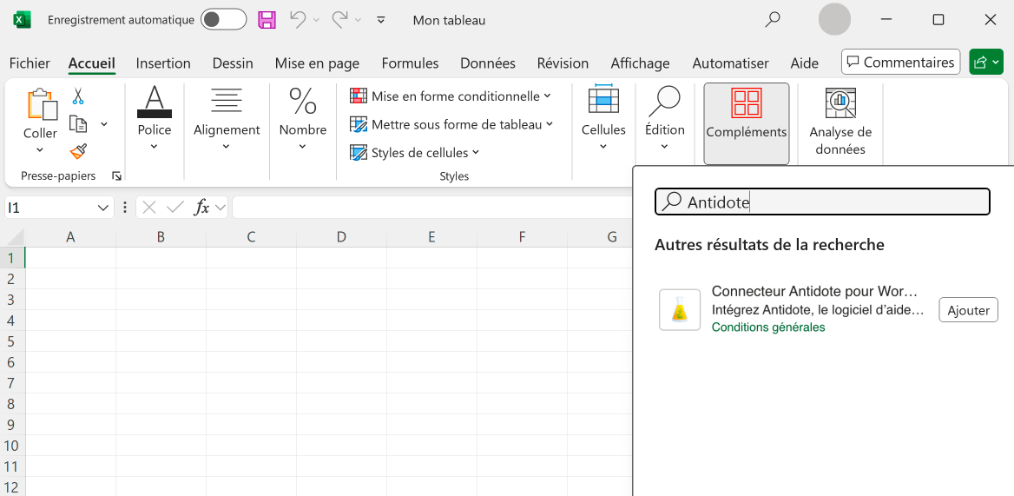Screen dimensions: 1014x496
Task: Click the Commentaires button
Action: (x=900, y=63)
